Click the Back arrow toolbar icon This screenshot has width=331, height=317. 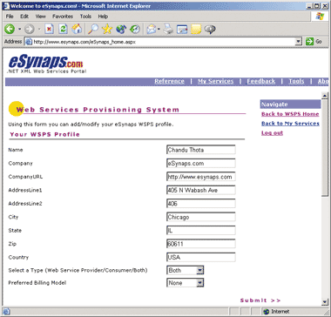10,29
